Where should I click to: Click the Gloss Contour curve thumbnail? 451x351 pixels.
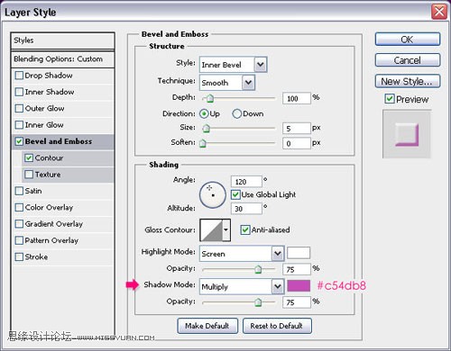tap(211, 230)
